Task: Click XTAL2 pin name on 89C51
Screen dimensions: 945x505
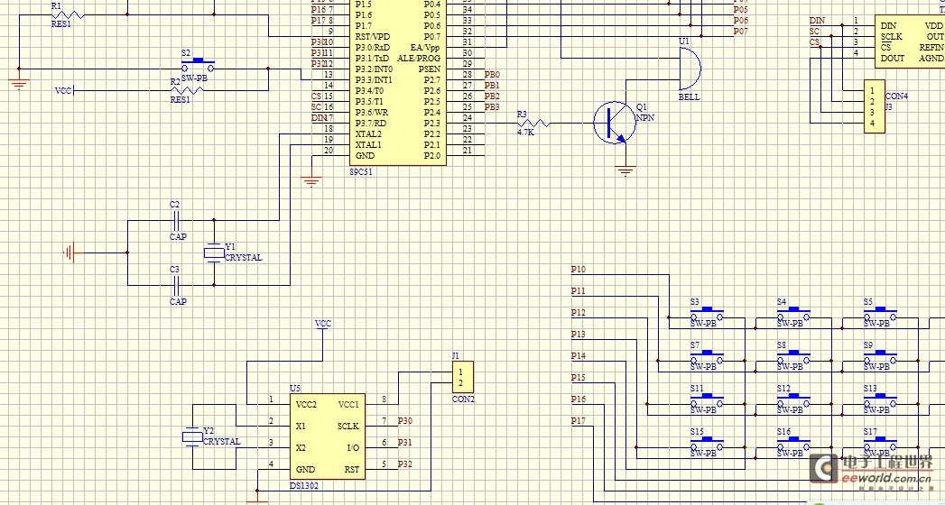Action: [x=368, y=134]
